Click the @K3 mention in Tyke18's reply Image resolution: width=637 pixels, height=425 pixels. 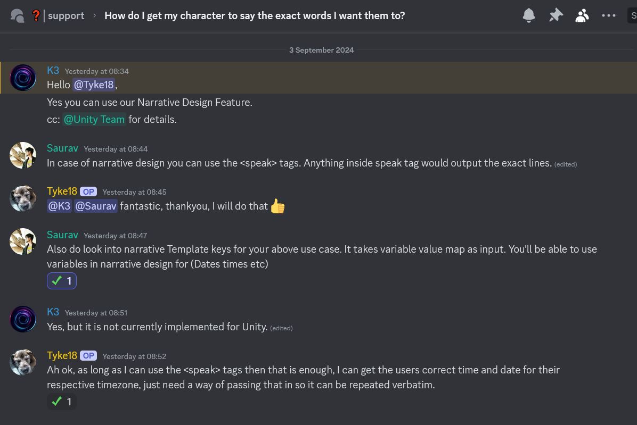[x=59, y=206]
